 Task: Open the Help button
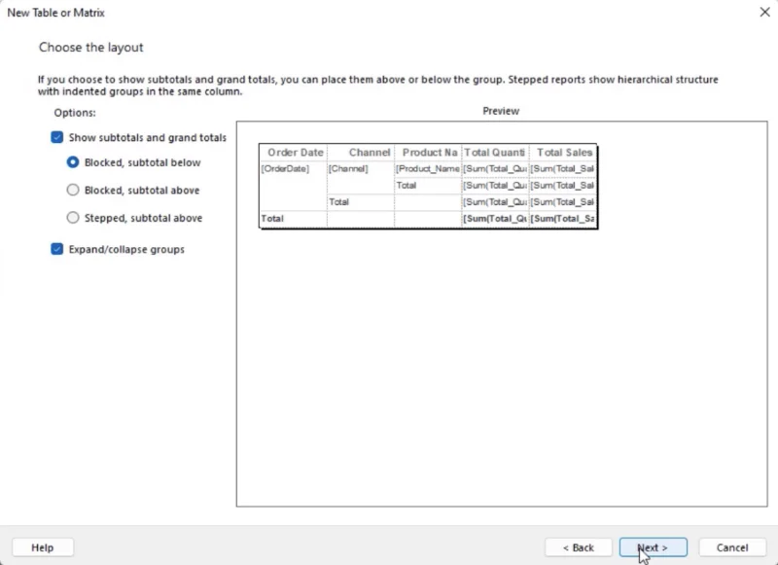click(x=43, y=547)
